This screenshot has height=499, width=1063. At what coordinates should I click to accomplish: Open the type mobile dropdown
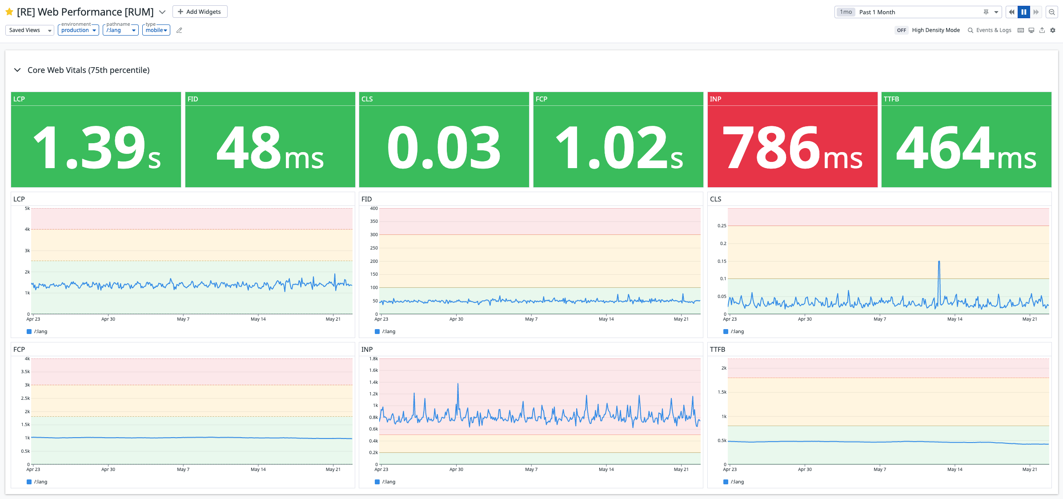point(156,30)
